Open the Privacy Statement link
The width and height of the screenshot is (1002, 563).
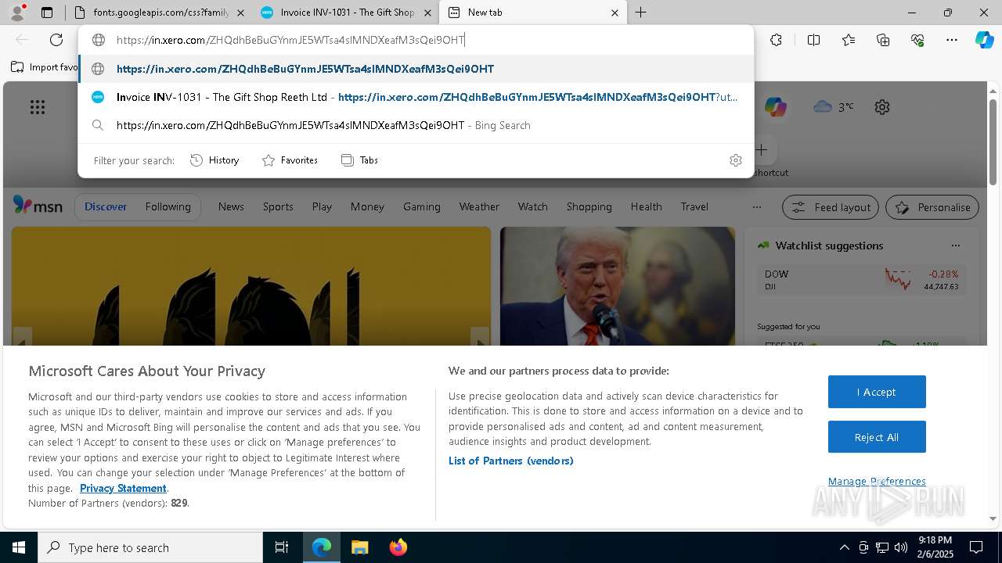tap(123, 488)
